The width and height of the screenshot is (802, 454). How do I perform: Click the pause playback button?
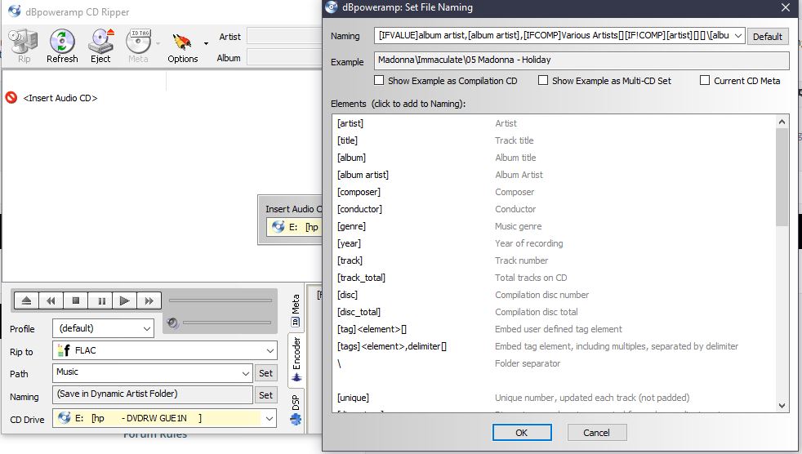tap(101, 300)
